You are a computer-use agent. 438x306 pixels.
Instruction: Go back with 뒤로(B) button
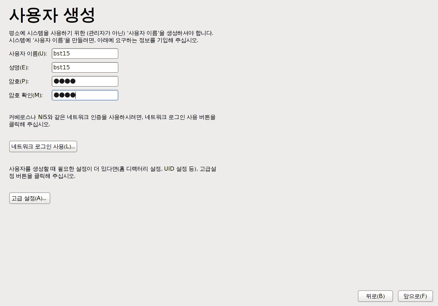375,296
